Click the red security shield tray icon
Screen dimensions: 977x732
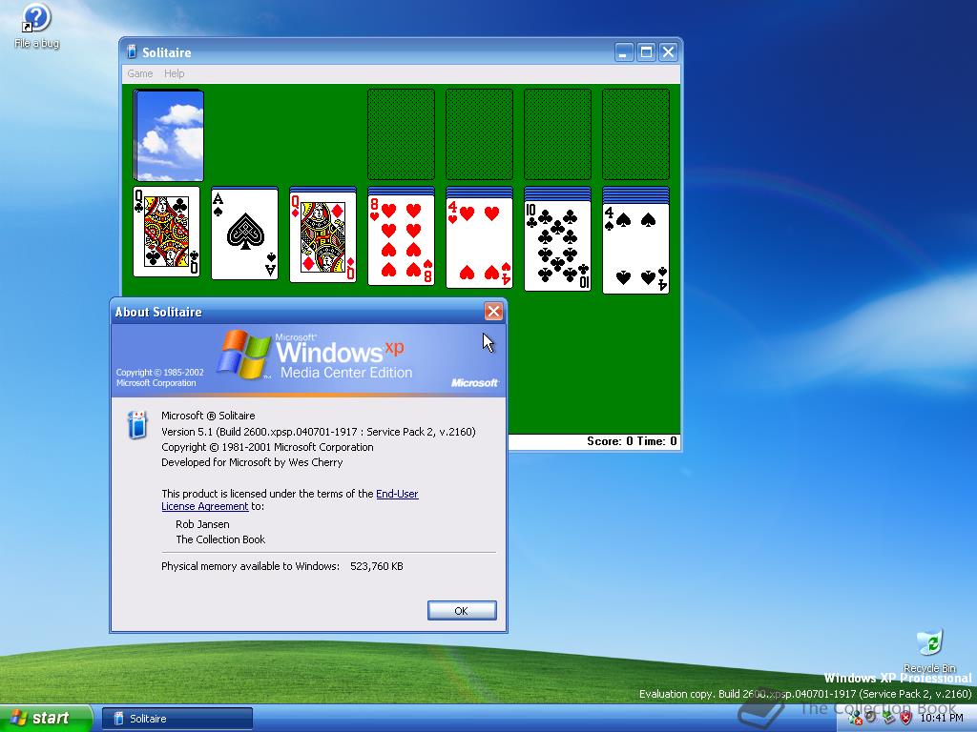pyautogui.click(x=906, y=719)
